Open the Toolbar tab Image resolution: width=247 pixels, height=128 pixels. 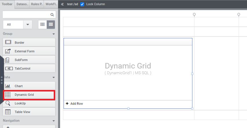coord(7,4)
